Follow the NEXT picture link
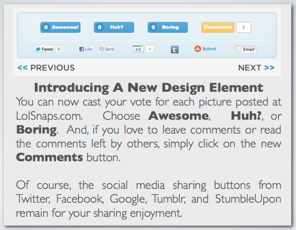The height and width of the screenshot is (230, 296). [256, 68]
